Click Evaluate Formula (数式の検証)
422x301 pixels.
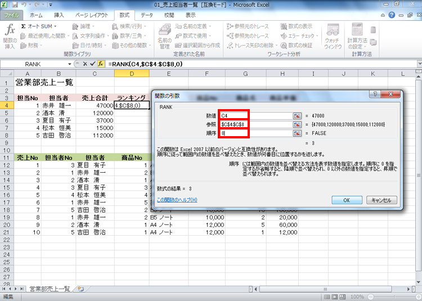click(x=297, y=45)
